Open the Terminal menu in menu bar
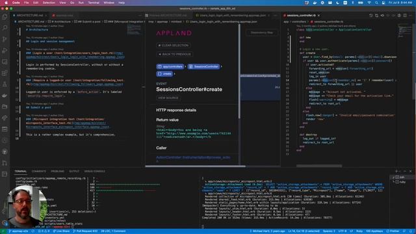Image resolution: width=416 pixels, height=234 pixels. coord(94,3)
